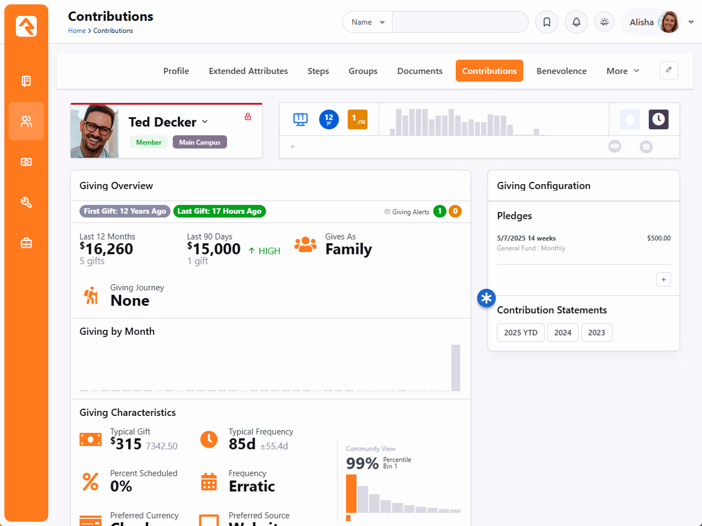Toggle the light/dark theme icon
Image resolution: width=702 pixels, height=526 pixels.
click(604, 22)
